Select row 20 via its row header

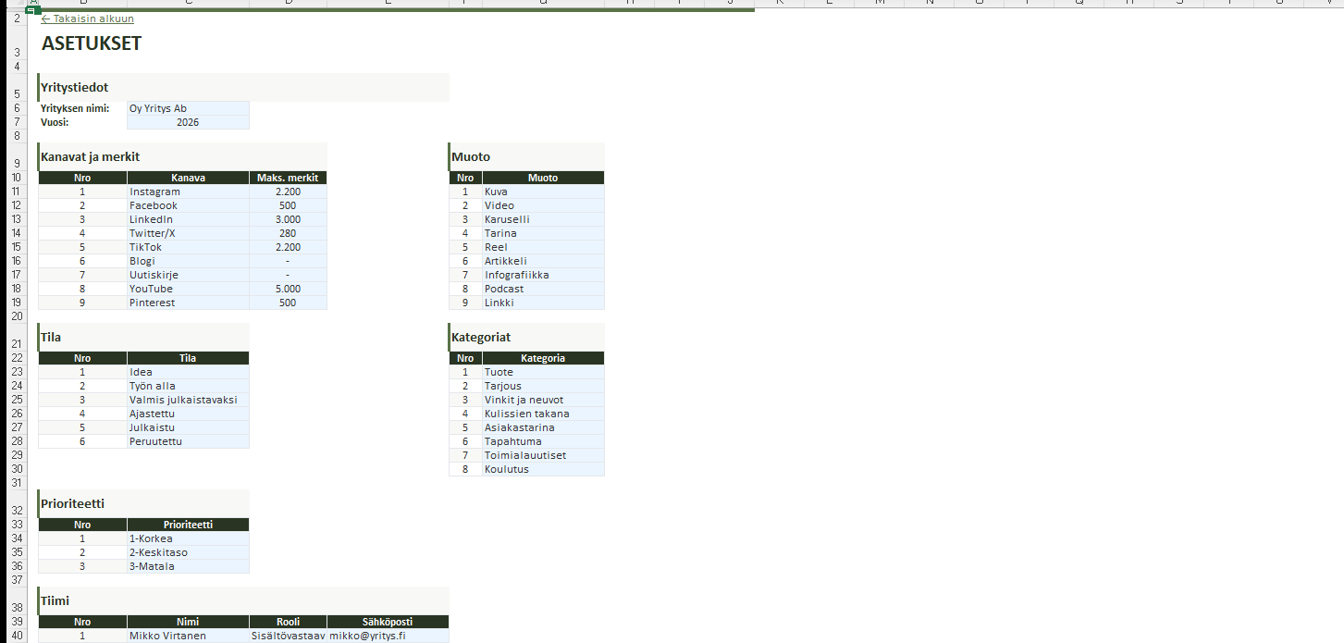point(17,316)
